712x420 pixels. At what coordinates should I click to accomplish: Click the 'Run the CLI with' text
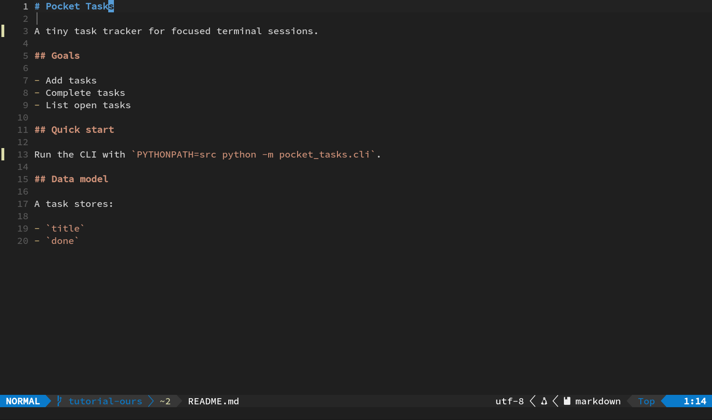point(80,154)
